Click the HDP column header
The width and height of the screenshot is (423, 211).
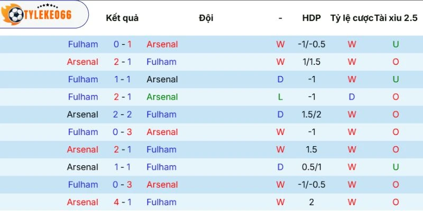311,18
